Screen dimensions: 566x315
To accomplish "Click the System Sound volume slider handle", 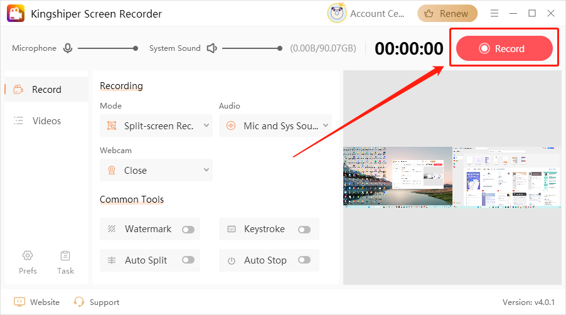I will 280,48.
